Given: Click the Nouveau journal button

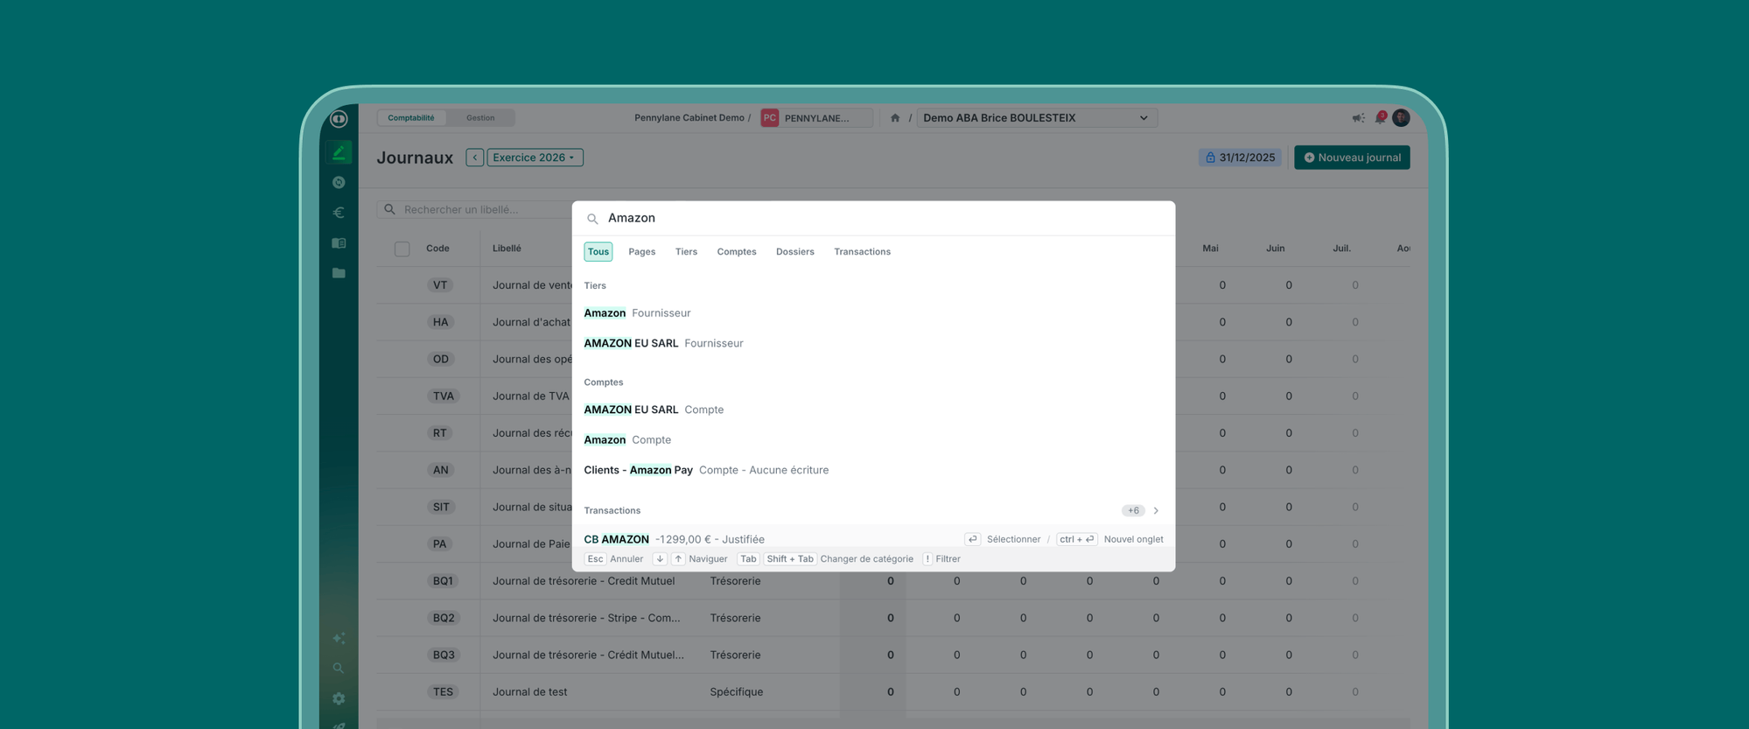Looking at the screenshot, I should 1351,158.
